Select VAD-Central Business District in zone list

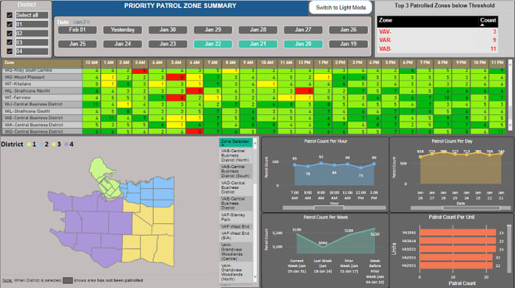235,187
